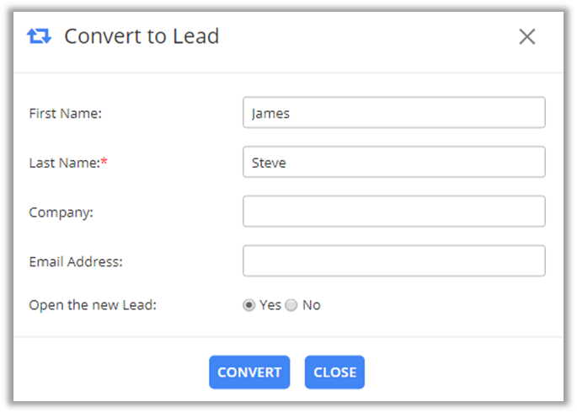The height and width of the screenshot is (413, 577).
Task: Click the "First Name:" label
Action: coord(65,113)
